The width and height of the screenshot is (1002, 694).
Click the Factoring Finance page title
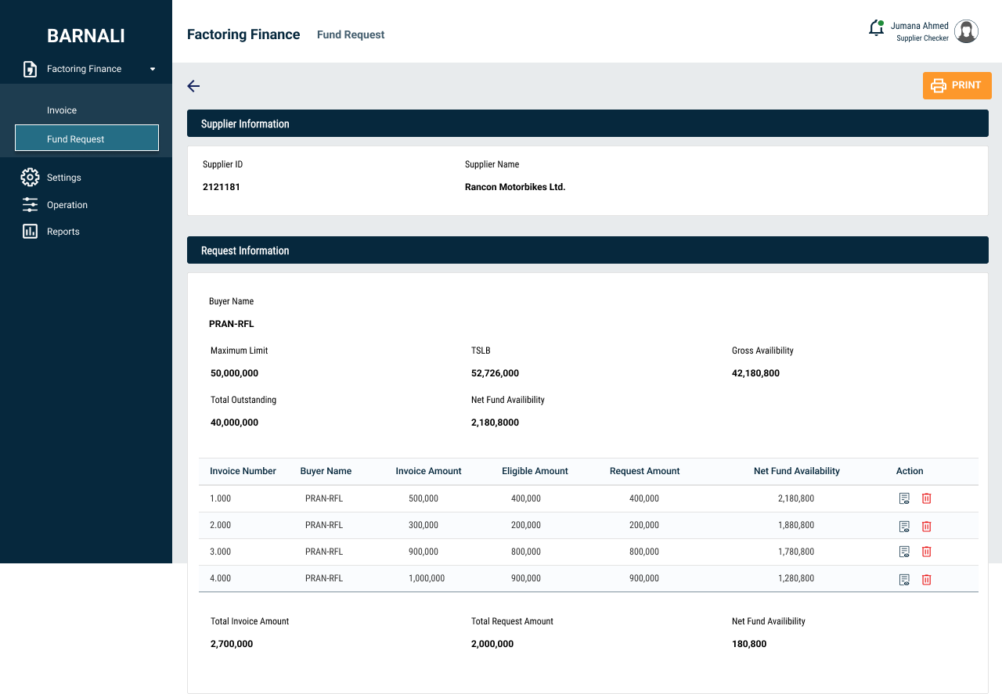pos(243,34)
